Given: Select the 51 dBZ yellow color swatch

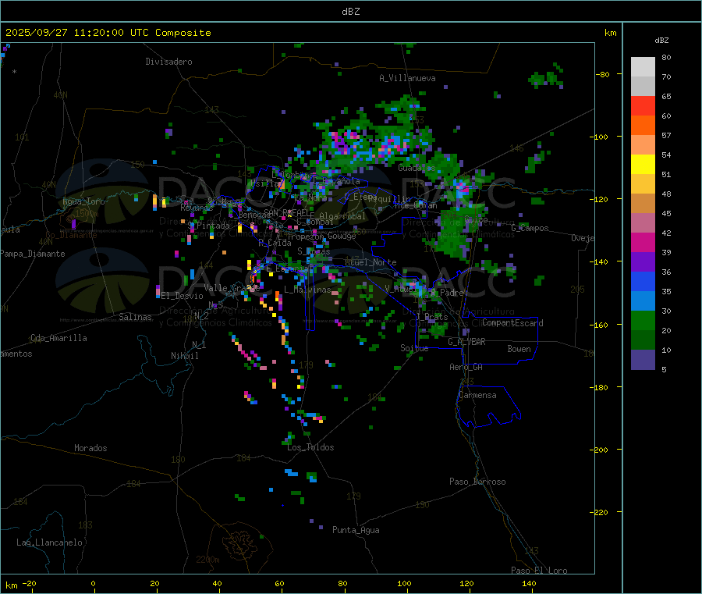Looking at the screenshot, I should coord(643,165).
